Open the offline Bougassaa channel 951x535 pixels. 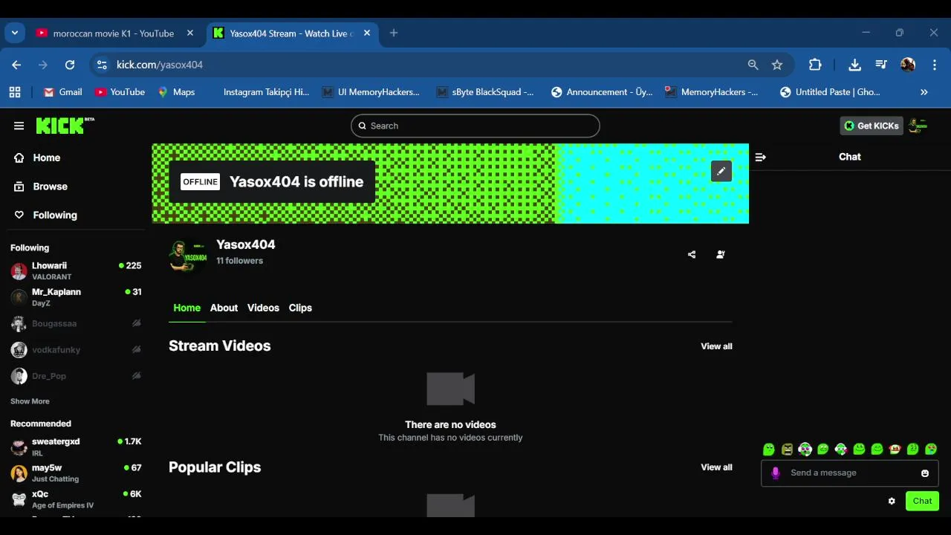(76, 323)
